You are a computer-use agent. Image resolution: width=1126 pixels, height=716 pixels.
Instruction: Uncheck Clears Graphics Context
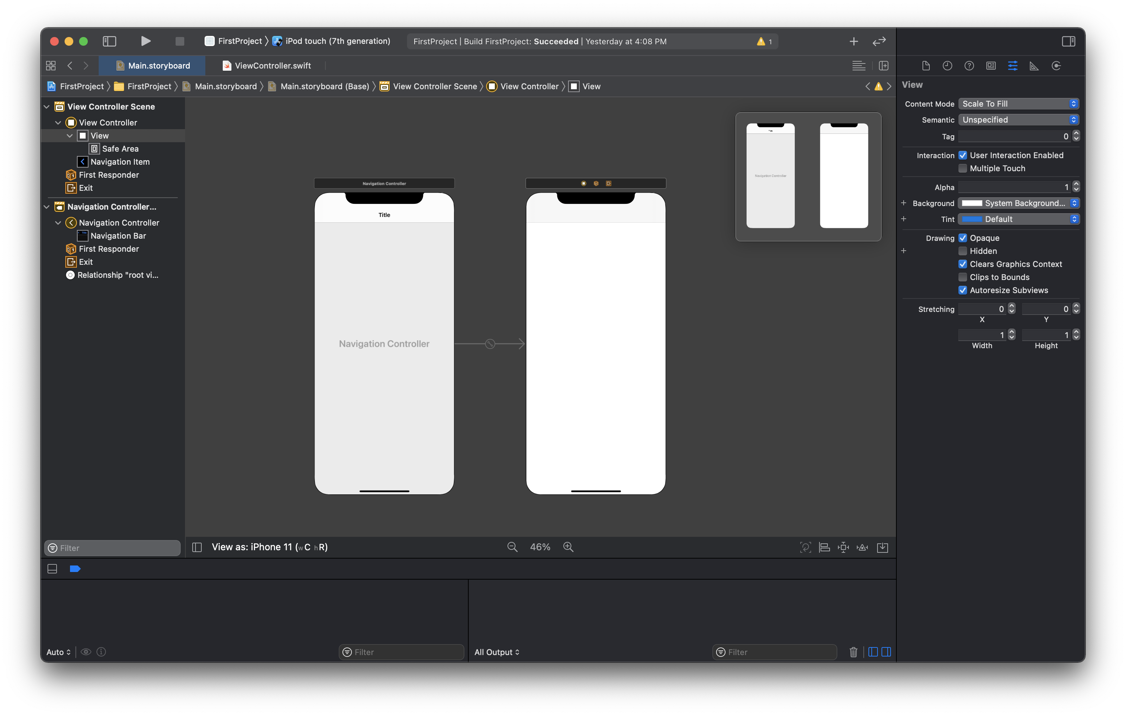pos(963,264)
